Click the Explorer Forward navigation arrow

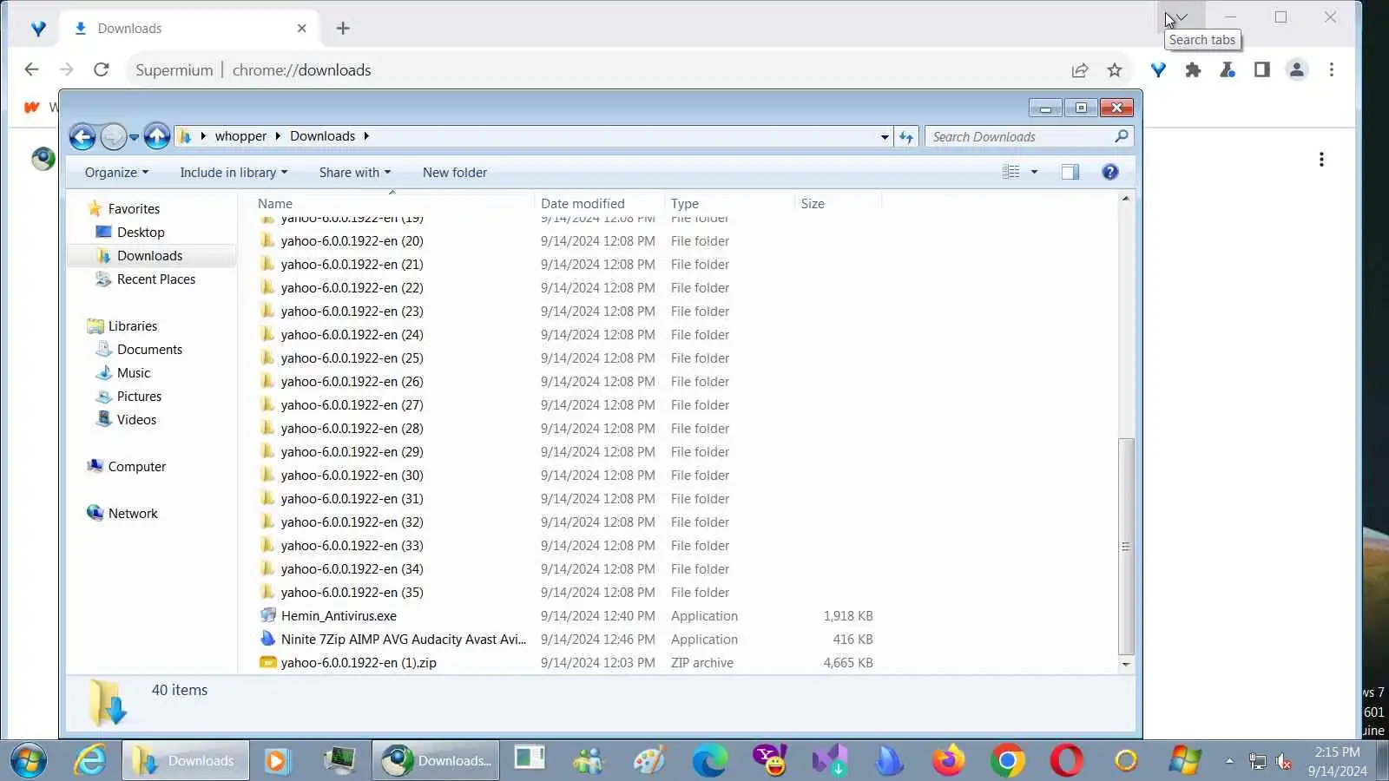coord(114,136)
